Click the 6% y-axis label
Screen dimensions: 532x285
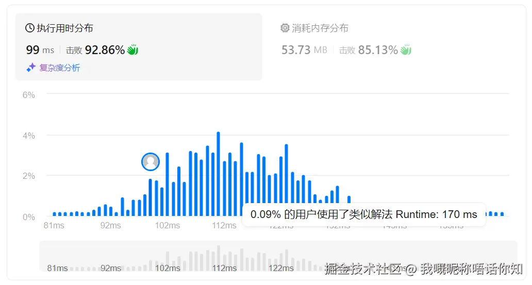(28, 95)
